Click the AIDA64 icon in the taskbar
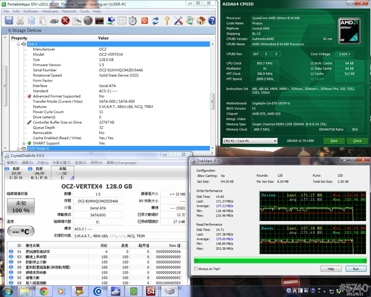The image size is (371, 297). click(150, 290)
